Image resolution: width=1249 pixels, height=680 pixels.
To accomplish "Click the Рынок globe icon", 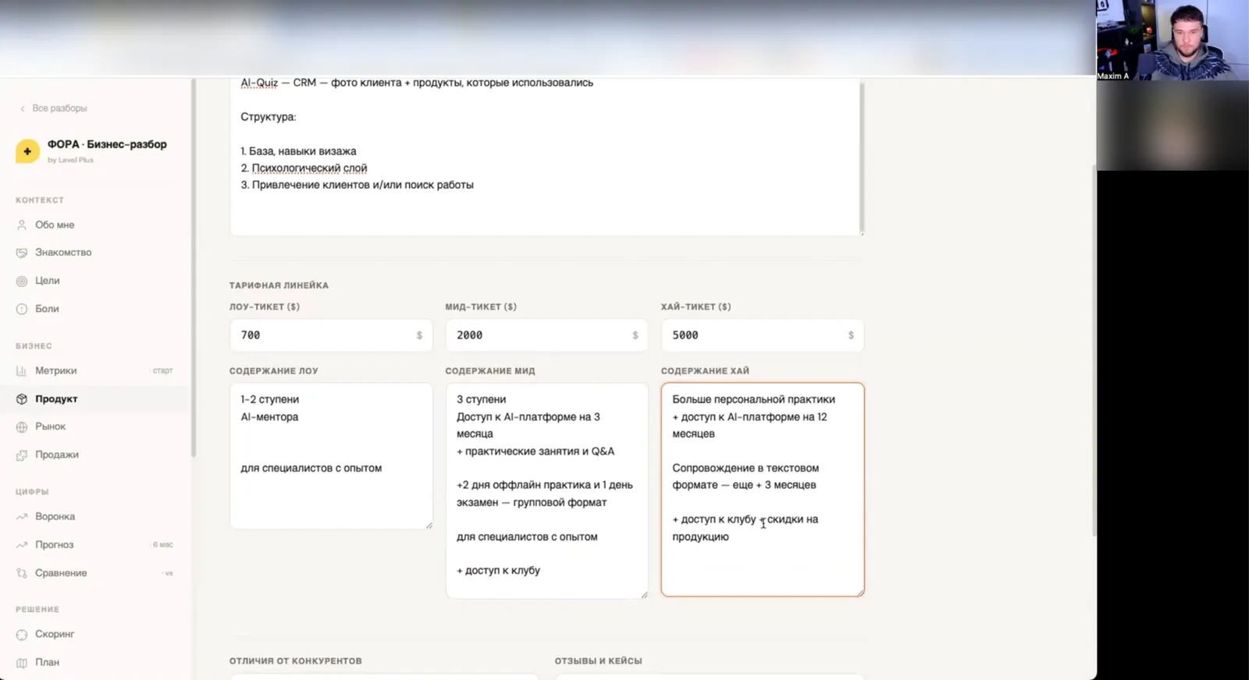I will [22, 427].
